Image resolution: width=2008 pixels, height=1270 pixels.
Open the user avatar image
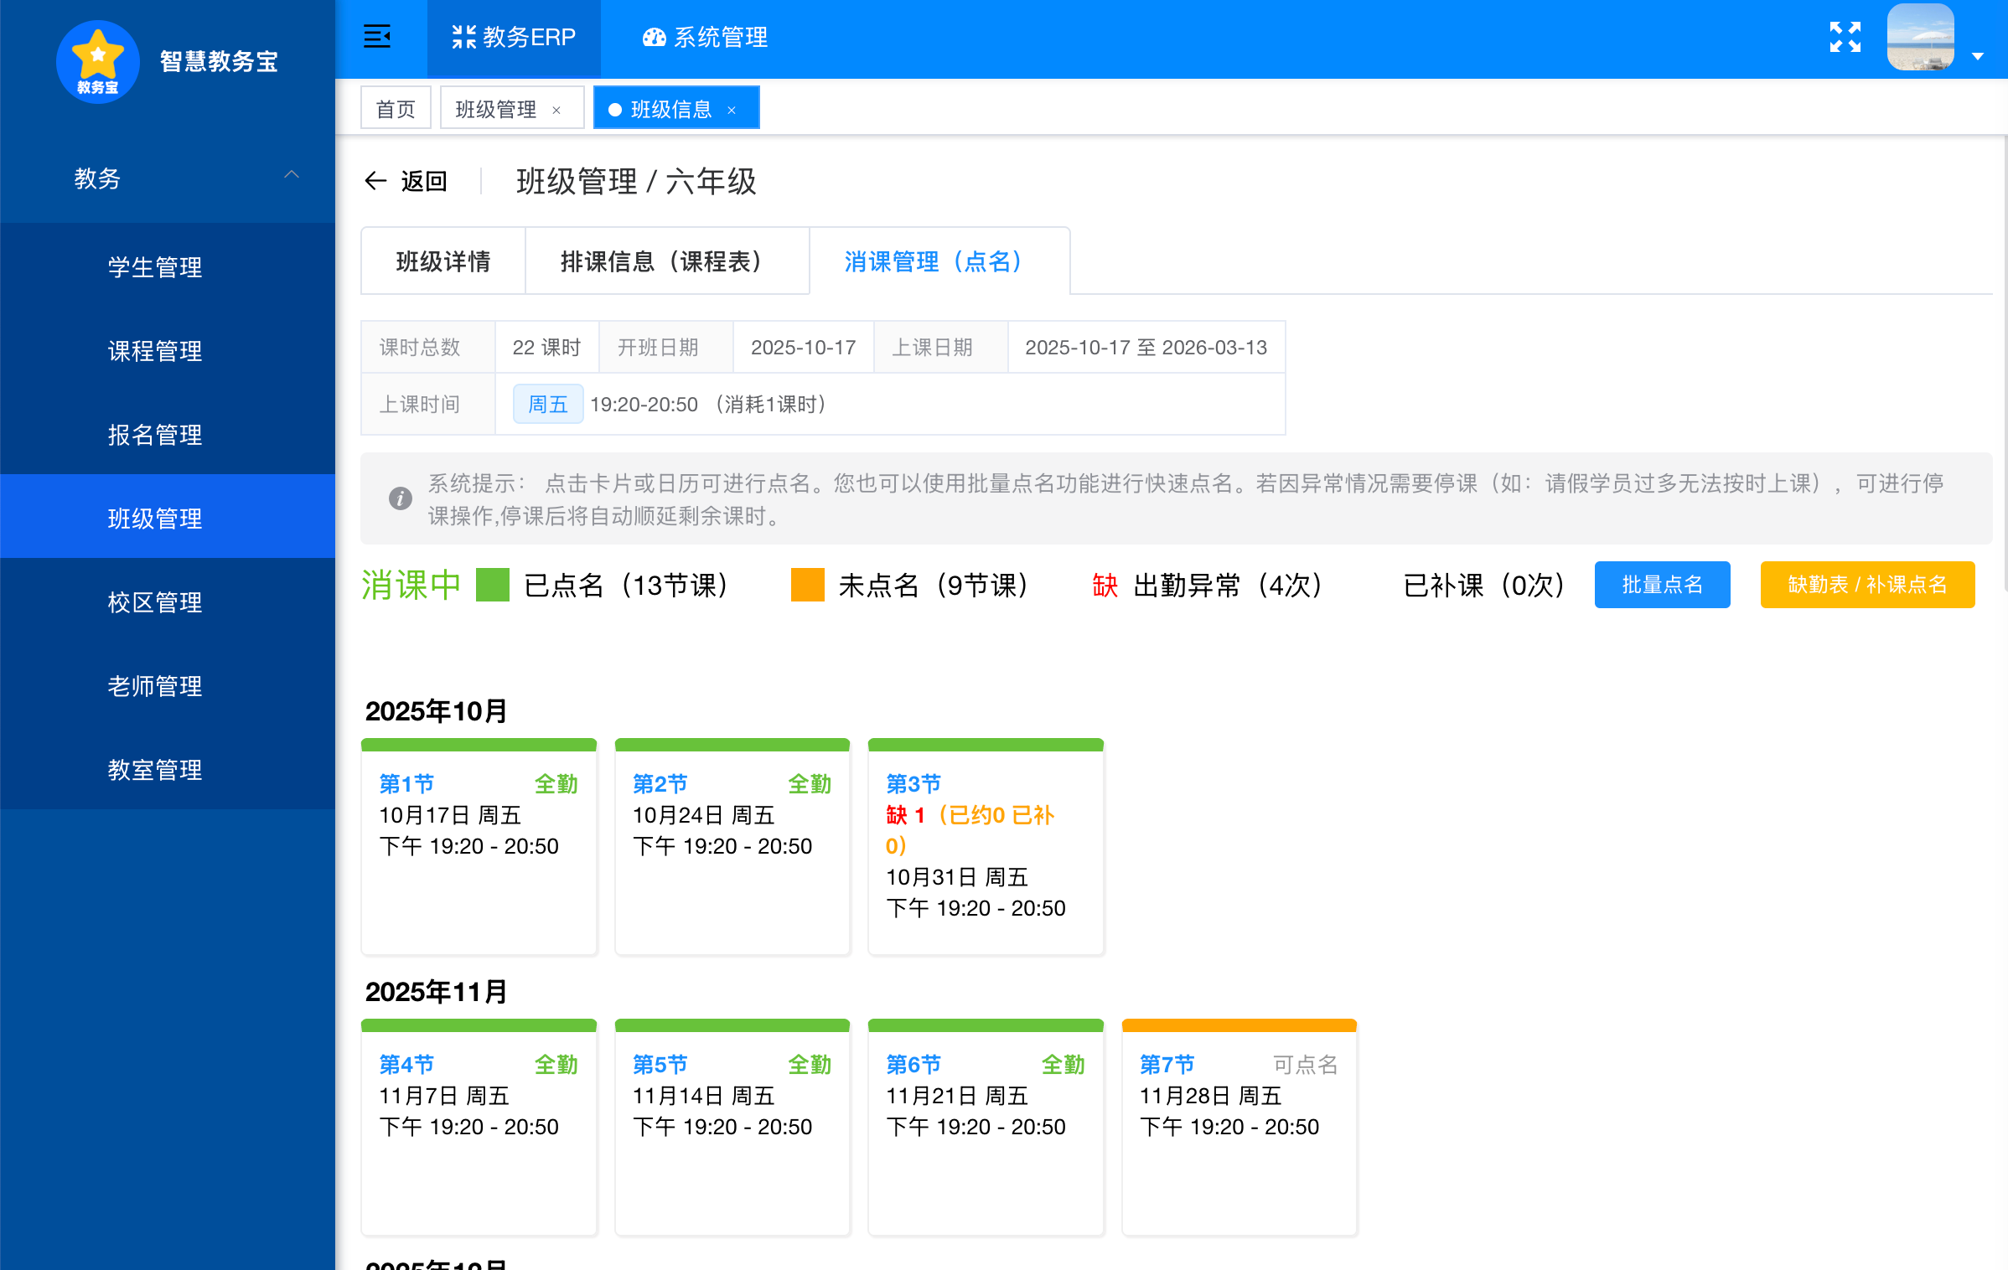point(1920,37)
